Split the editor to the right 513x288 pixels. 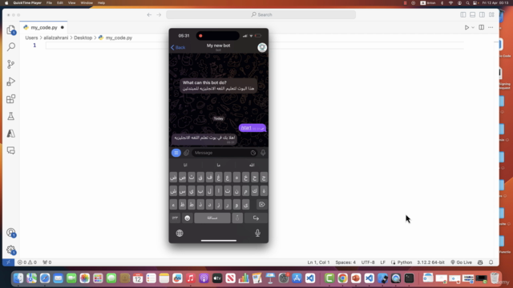(481, 27)
